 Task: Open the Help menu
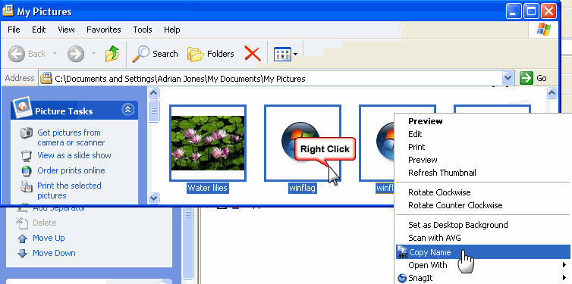[x=171, y=30]
